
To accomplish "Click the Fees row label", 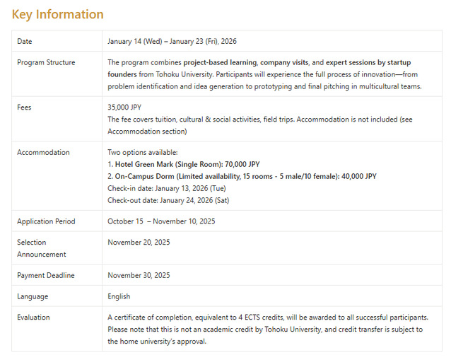I will click(x=24, y=108).
